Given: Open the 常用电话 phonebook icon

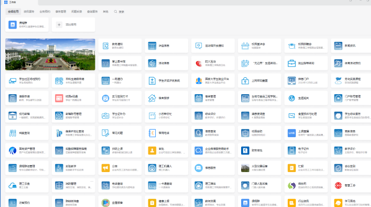Looking at the screenshot, I should click(152, 133).
